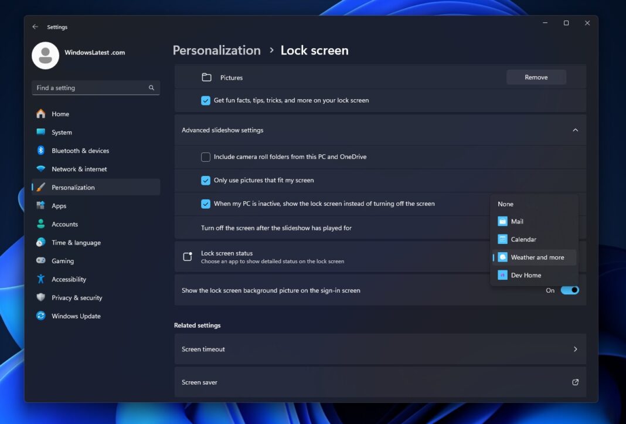
Task: Click the Dev Home app icon
Action: 502,274
